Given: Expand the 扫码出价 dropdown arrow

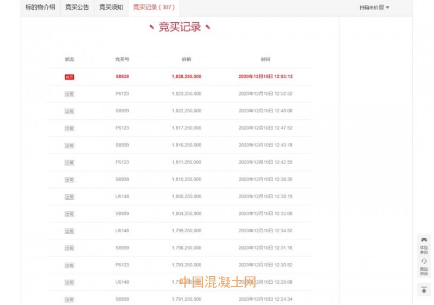Looking at the screenshot, I should tap(387, 8).
